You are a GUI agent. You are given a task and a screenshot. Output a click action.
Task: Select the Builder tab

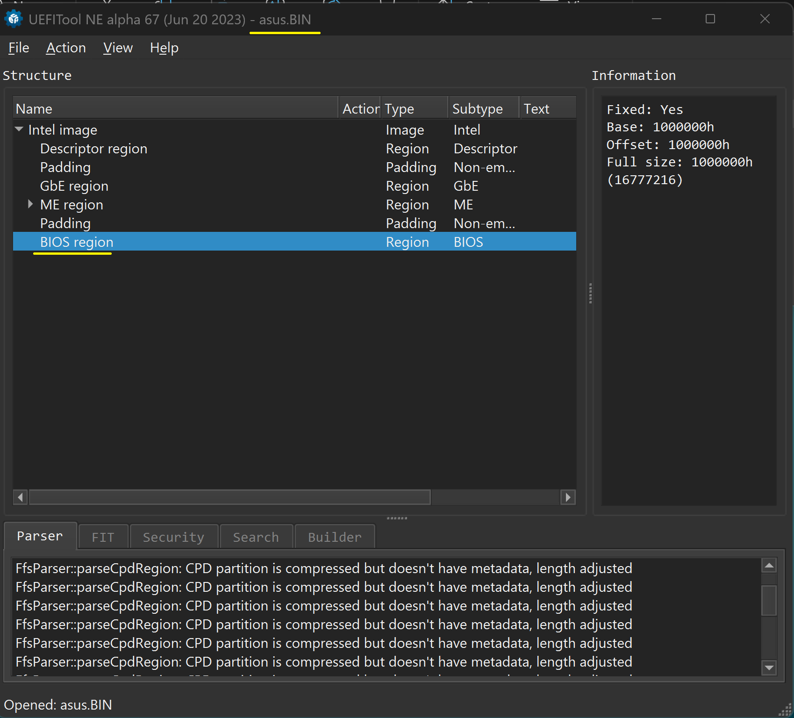(x=335, y=537)
